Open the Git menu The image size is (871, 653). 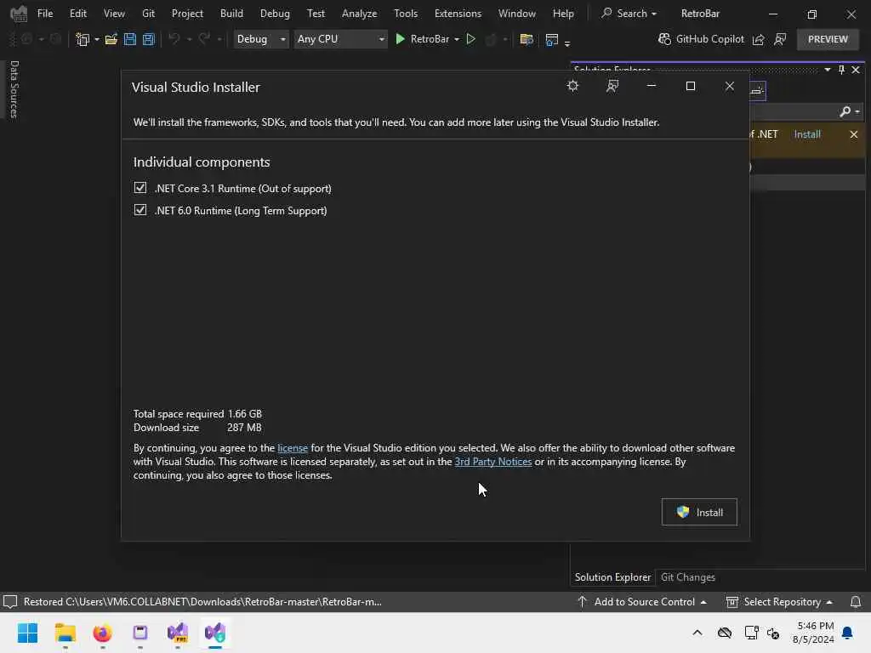tap(148, 14)
